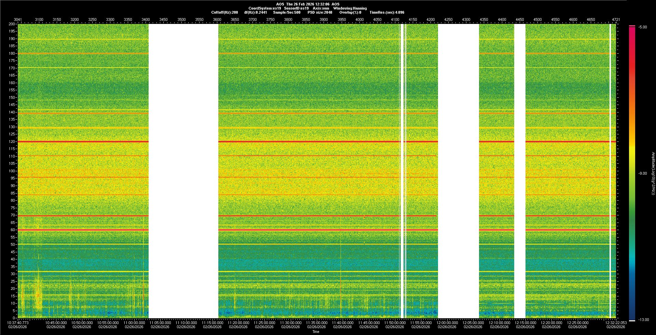Click the red 120 Hz spectral line
The width and height of the screenshot is (656, 335).
point(307,142)
